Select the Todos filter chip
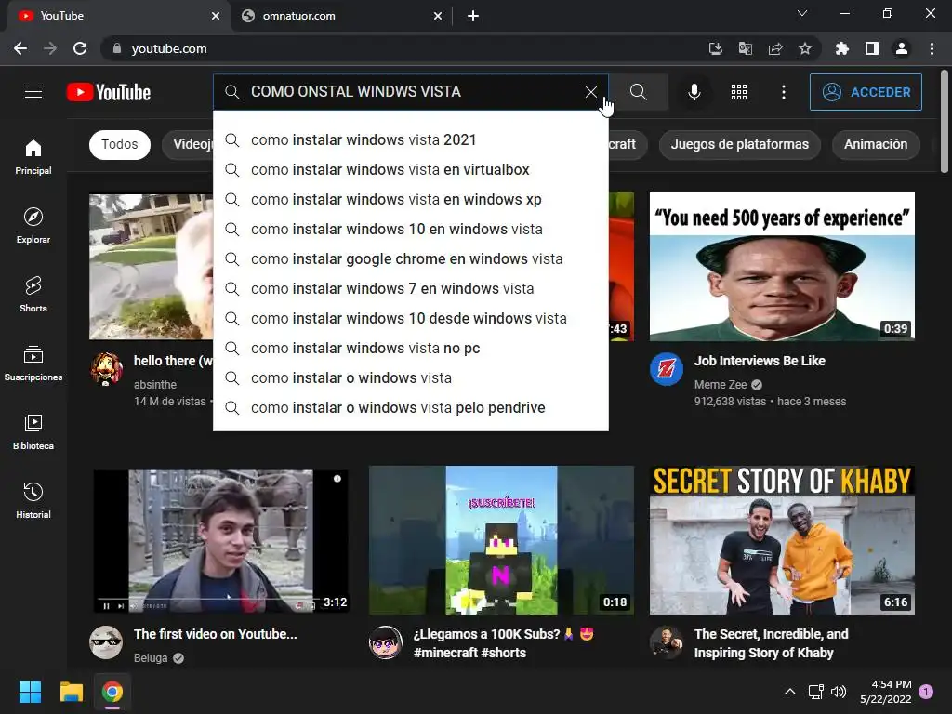The image size is (952, 714). (x=120, y=144)
